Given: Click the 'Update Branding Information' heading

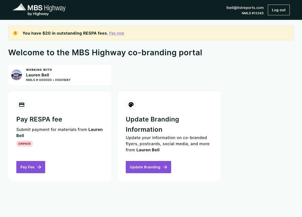Looking at the screenshot, I should [x=152, y=124].
